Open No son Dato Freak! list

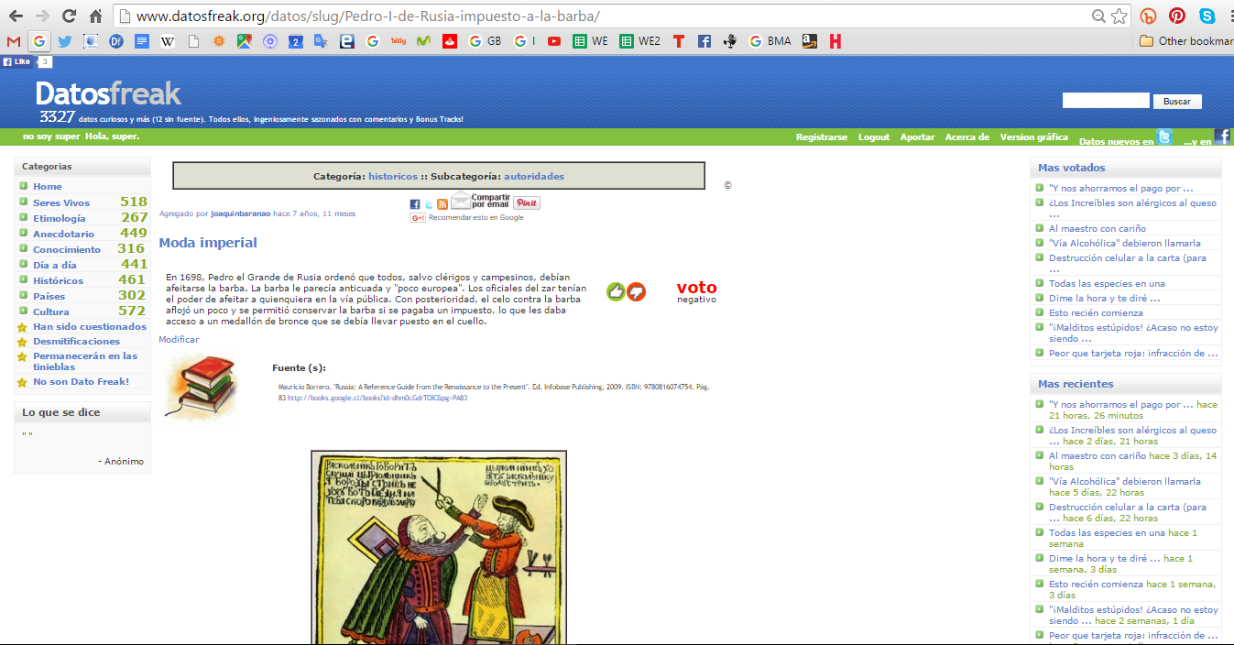(81, 382)
